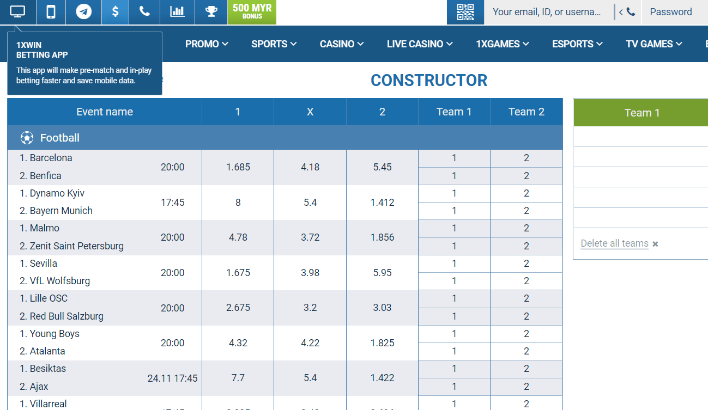The height and width of the screenshot is (410, 708).
Task: Add Benfica to Team 2
Action: tap(526, 176)
